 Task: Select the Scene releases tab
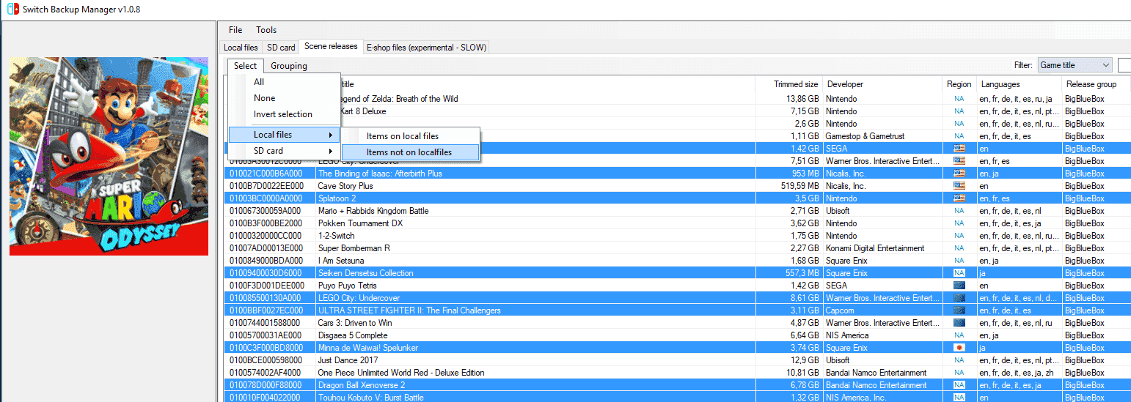332,46
